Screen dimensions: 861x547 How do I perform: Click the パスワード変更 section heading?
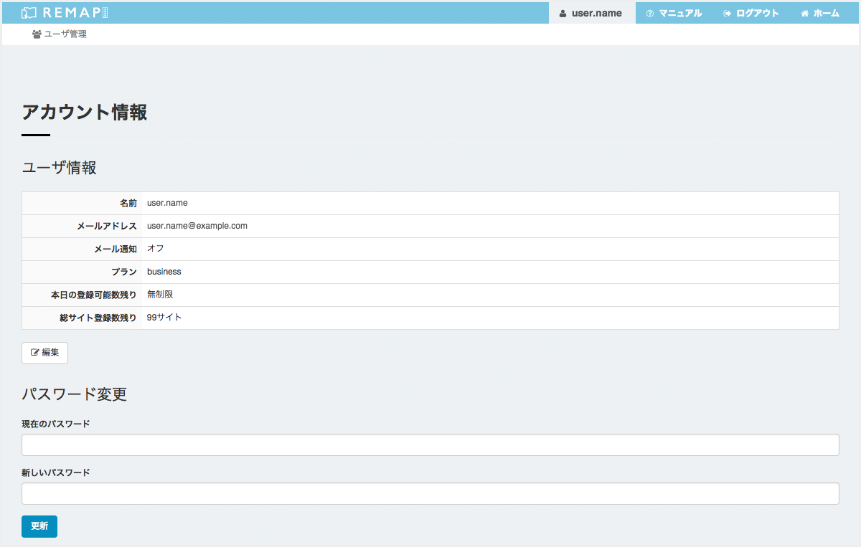74,394
